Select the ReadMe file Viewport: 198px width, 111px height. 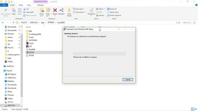point(31,49)
